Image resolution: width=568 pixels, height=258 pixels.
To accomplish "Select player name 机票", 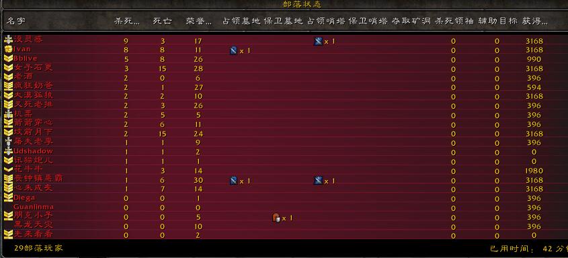I will tap(24, 114).
